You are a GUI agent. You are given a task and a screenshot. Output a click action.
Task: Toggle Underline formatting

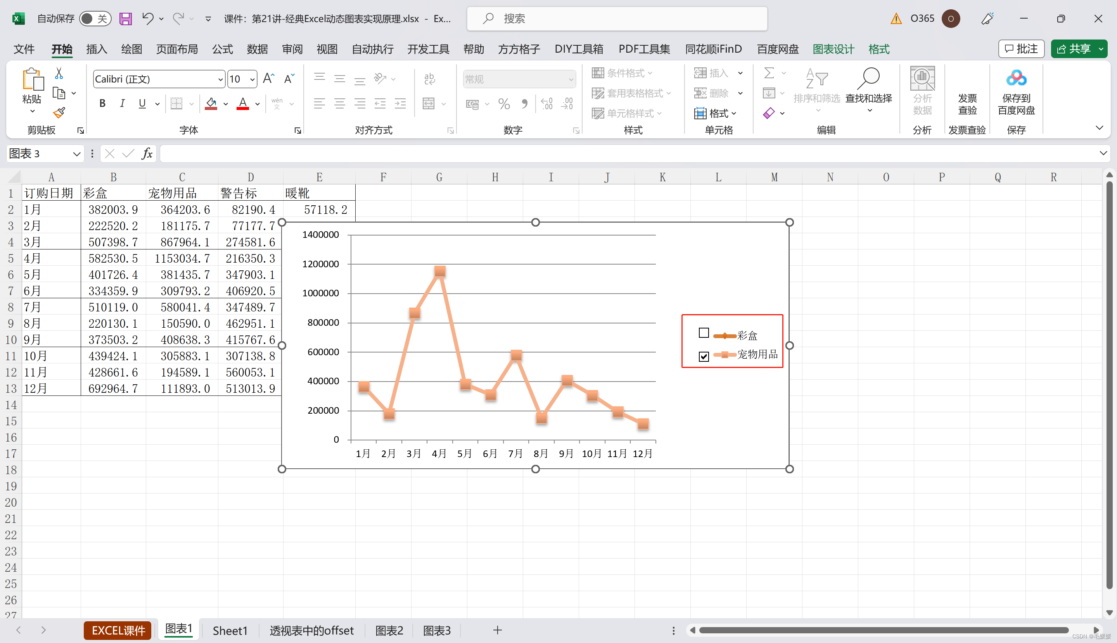[142, 103]
